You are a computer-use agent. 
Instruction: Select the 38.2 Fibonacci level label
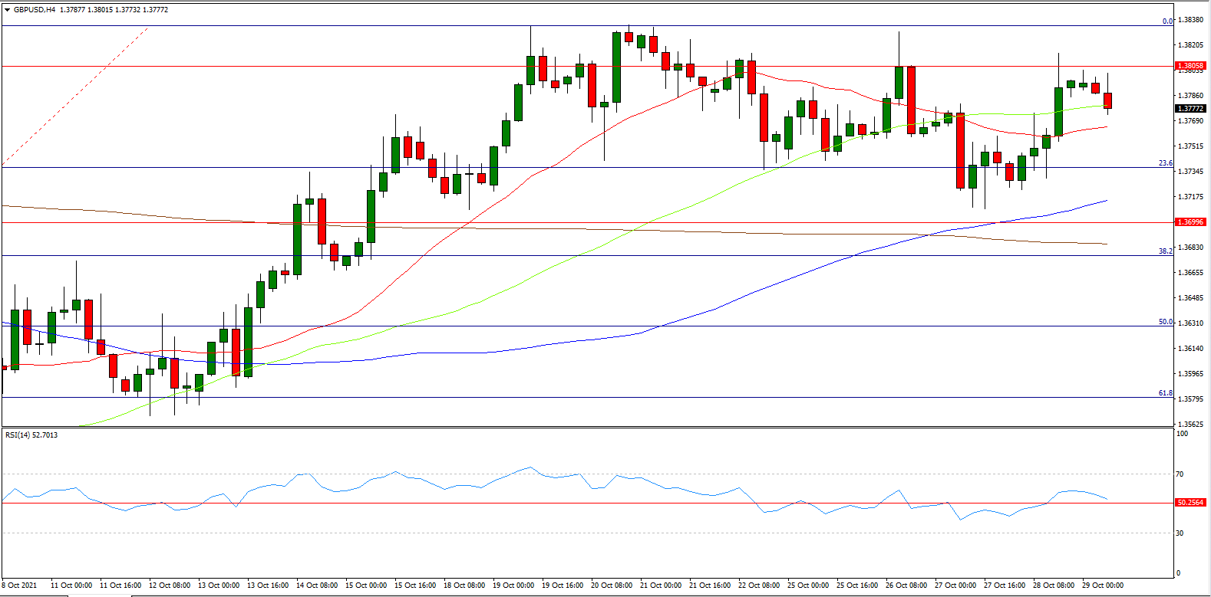click(1165, 251)
